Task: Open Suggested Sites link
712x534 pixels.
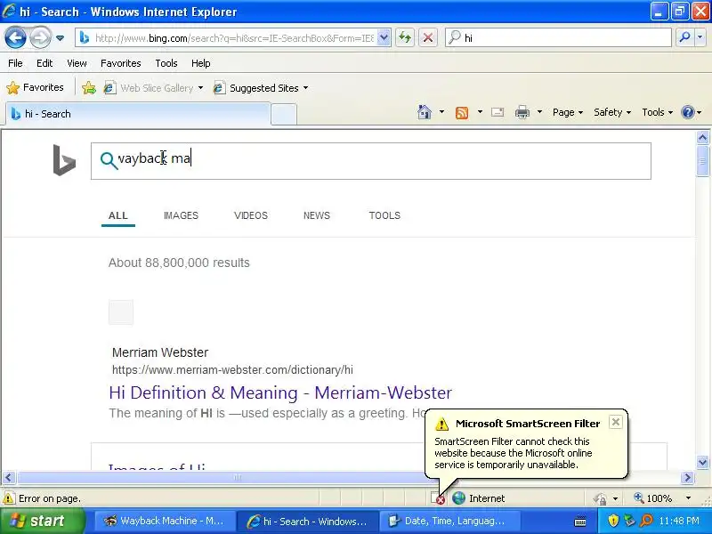Action: tap(256, 87)
